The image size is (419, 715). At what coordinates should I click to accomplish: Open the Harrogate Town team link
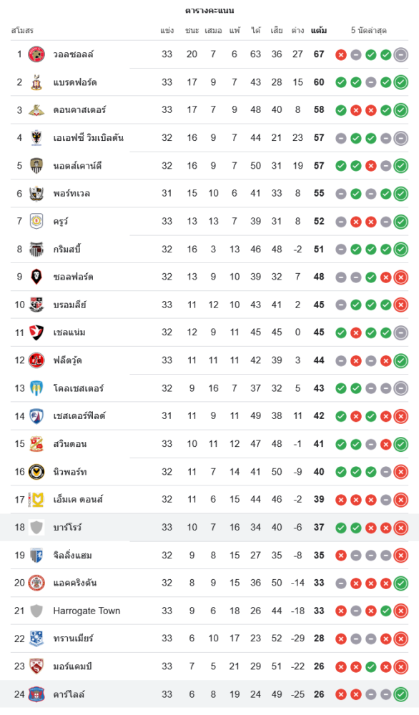(x=87, y=611)
